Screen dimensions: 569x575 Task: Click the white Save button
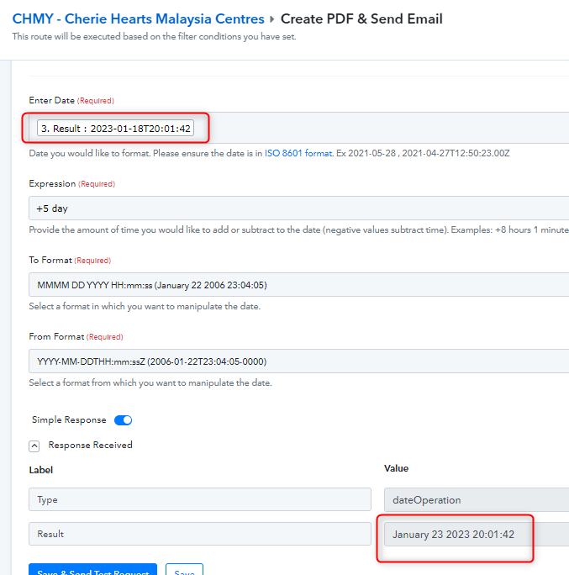(x=184, y=570)
